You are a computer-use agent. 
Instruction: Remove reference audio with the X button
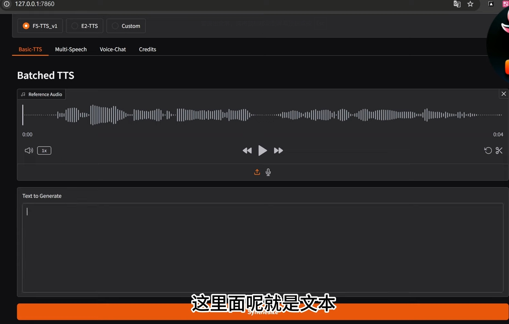click(x=503, y=94)
